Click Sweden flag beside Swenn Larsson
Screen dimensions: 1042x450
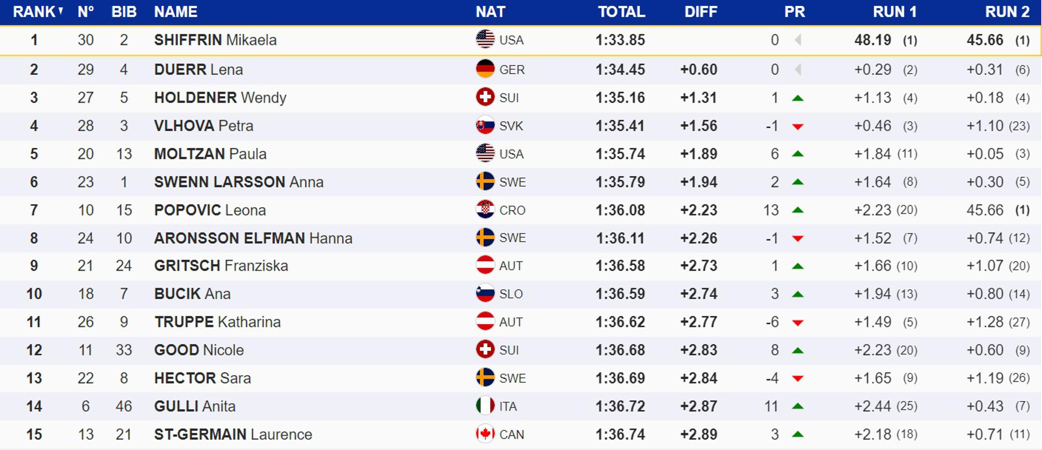click(485, 182)
